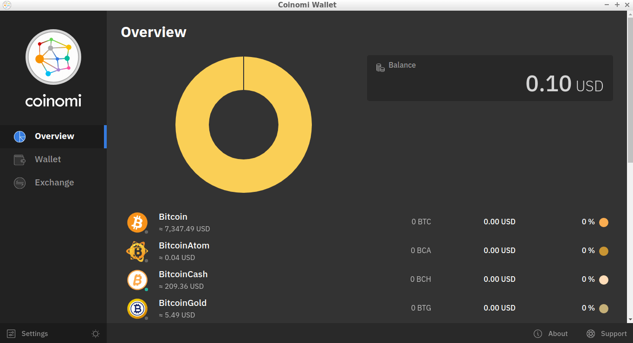Click the BitcoinAtom name label
633x343 pixels.
184,246
